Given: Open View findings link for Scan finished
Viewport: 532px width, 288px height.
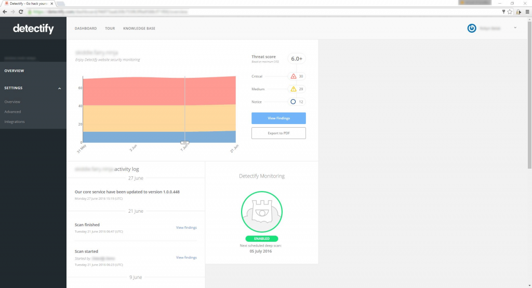Looking at the screenshot, I should [187, 228].
